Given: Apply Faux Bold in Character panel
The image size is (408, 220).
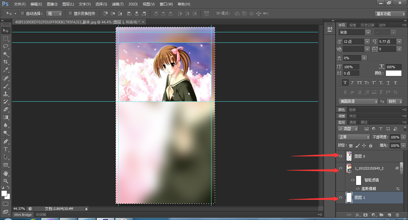Looking at the screenshot, I should click(345, 82).
